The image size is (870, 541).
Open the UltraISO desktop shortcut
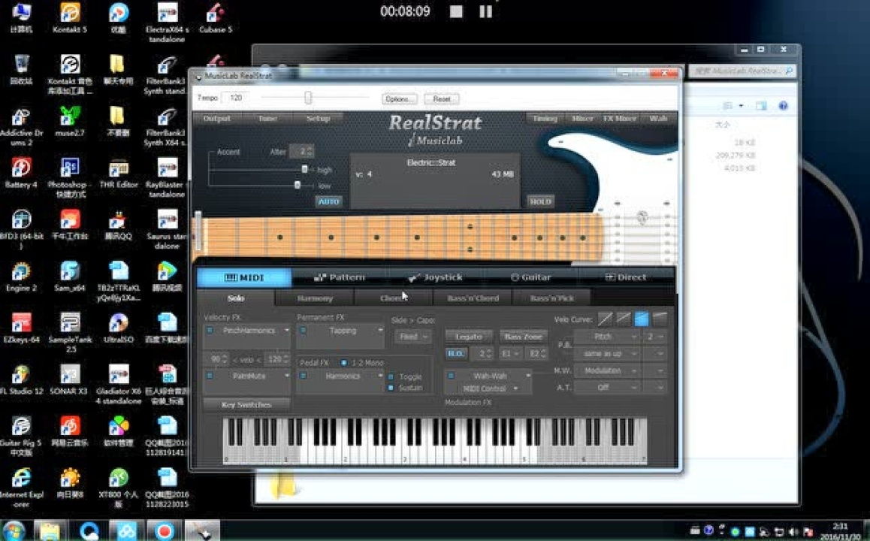(118, 328)
